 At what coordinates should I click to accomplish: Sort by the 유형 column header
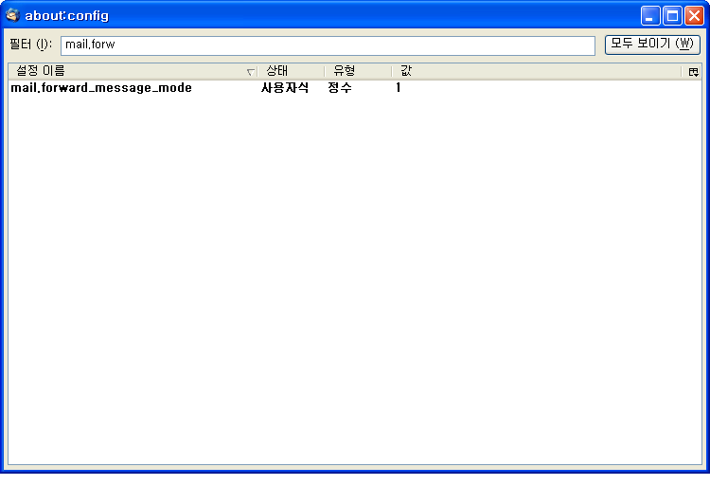pyautogui.click(x=358, y=71)
